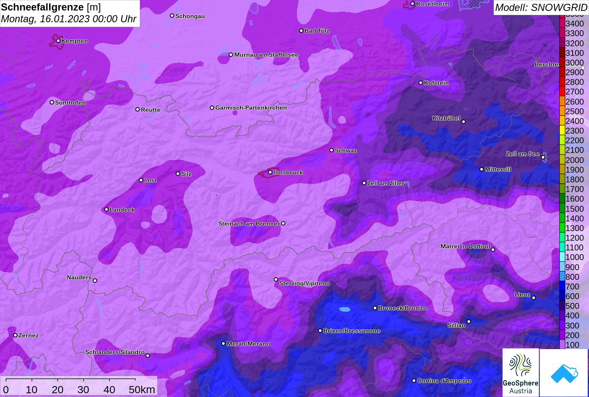This screenshot has height=397, width=589.
Task: Select the 3400 m legend color swatch
Action: [562, 24]
